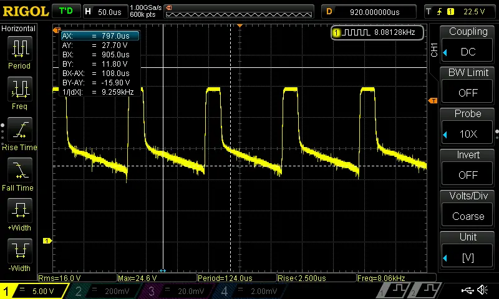
Task: Select channel 1 5.00 V tab
Action: pos(34,291)
